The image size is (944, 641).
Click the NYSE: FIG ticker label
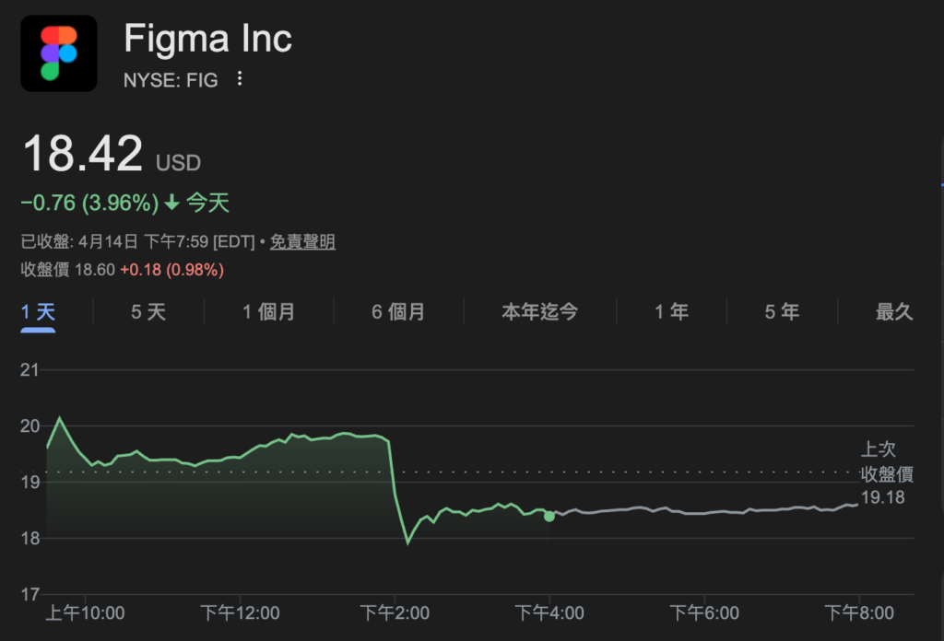(x=171, y=80)
